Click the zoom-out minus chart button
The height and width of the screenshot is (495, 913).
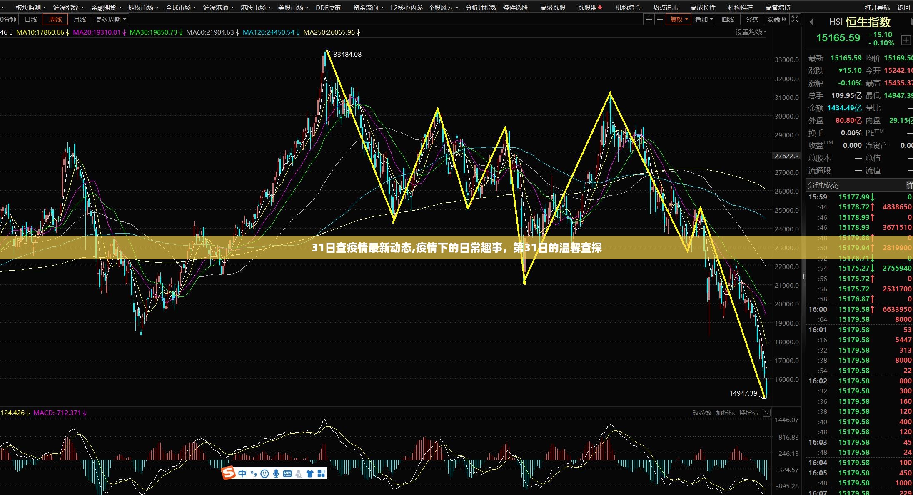660,20
